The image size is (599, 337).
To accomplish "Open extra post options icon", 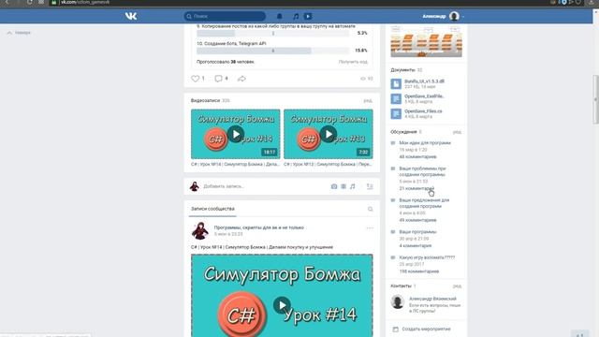I will (x=370, y=186).
